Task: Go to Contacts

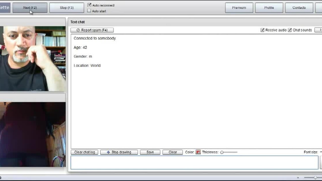Action: (x=299, y=8)
